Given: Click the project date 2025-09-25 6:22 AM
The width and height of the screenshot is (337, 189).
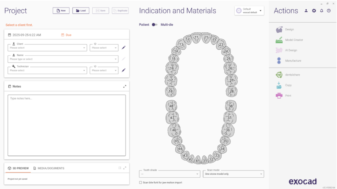Looking at the screenshot, I should click(x=27, y=35).
